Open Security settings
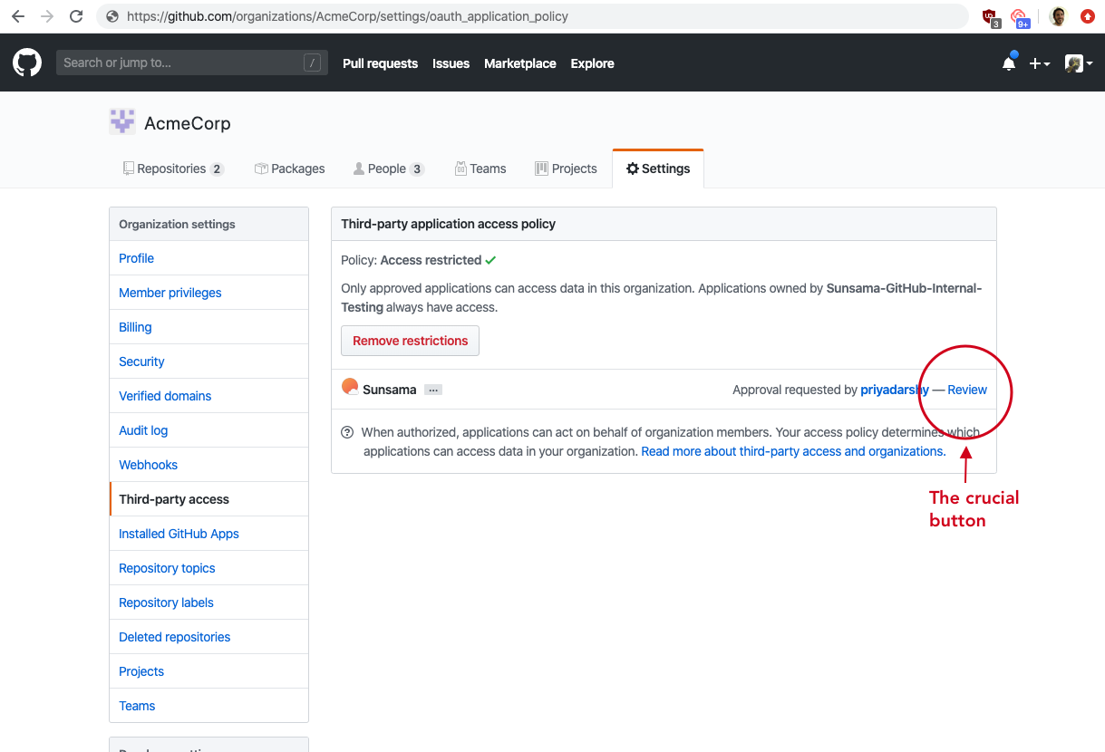The height and width of the screenshot is (752, 1105). 208,362
